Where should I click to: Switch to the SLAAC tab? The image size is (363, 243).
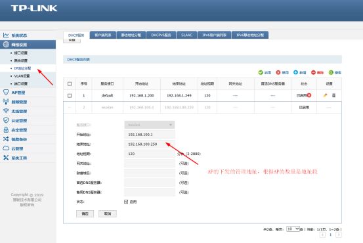[x=186, y=35]
